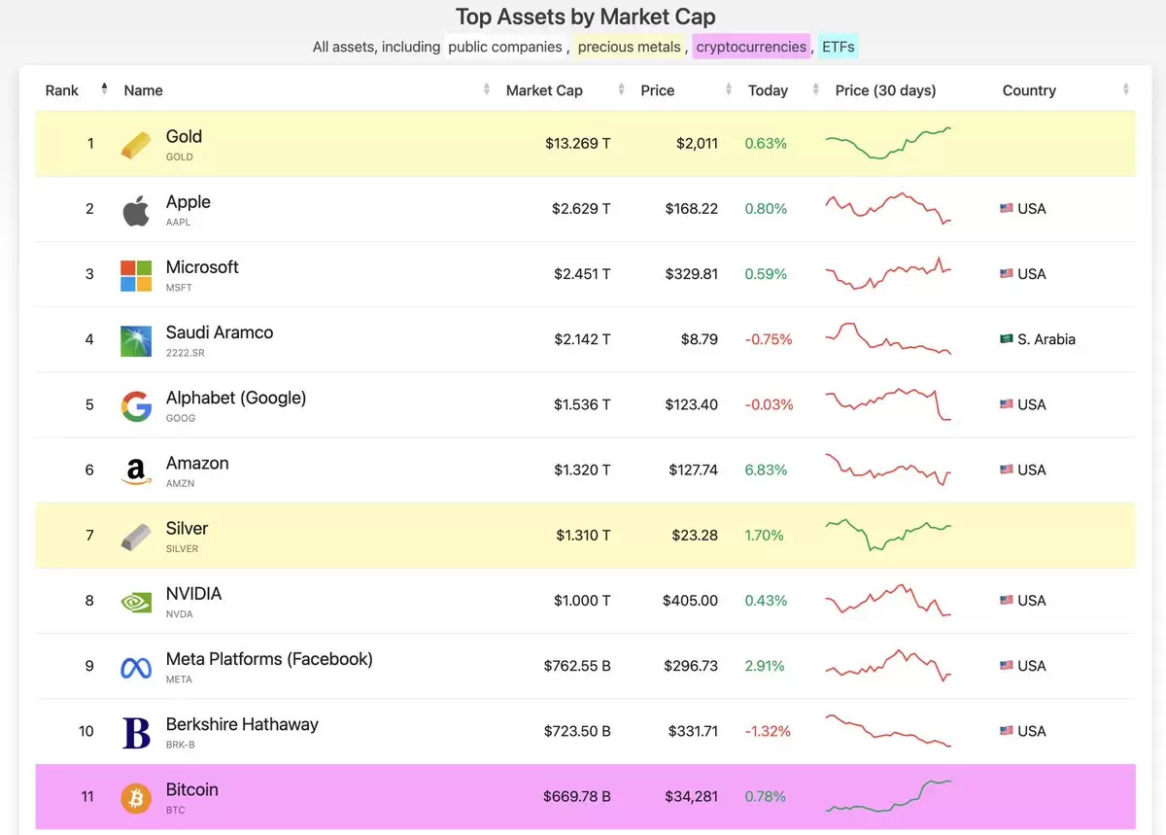Filter by precious metals tag
This screenshot has height=835, width=1166.
pos(630,47)
